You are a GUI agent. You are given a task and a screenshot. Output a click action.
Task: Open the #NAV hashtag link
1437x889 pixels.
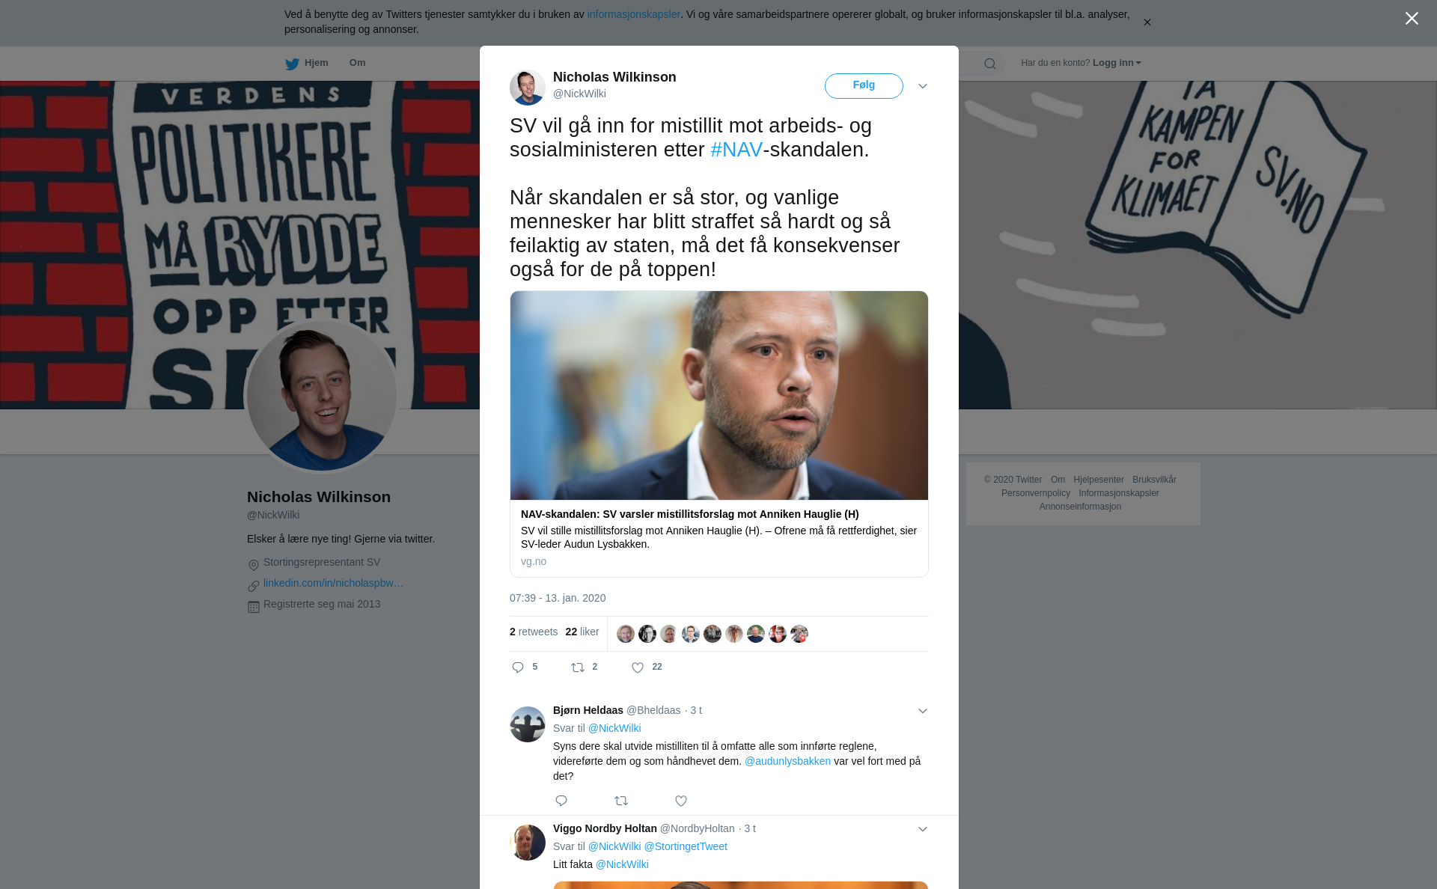[736, 150]
